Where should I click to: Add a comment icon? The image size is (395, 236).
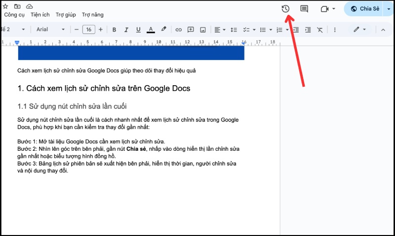[191, 30]
